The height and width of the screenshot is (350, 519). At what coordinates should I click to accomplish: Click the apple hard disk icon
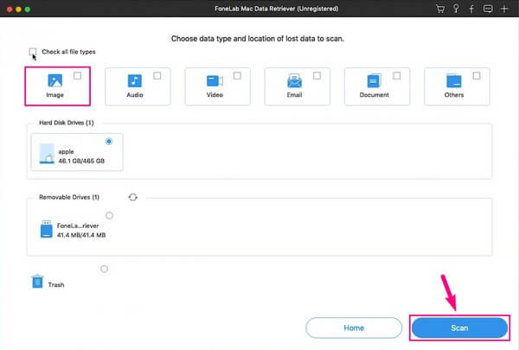point(47,154)
